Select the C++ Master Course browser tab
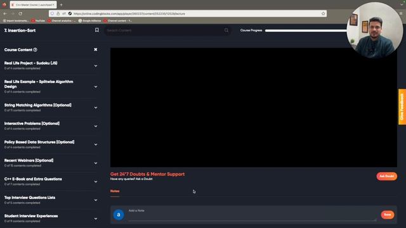The image size is (406, 228). tap(33, 4)
